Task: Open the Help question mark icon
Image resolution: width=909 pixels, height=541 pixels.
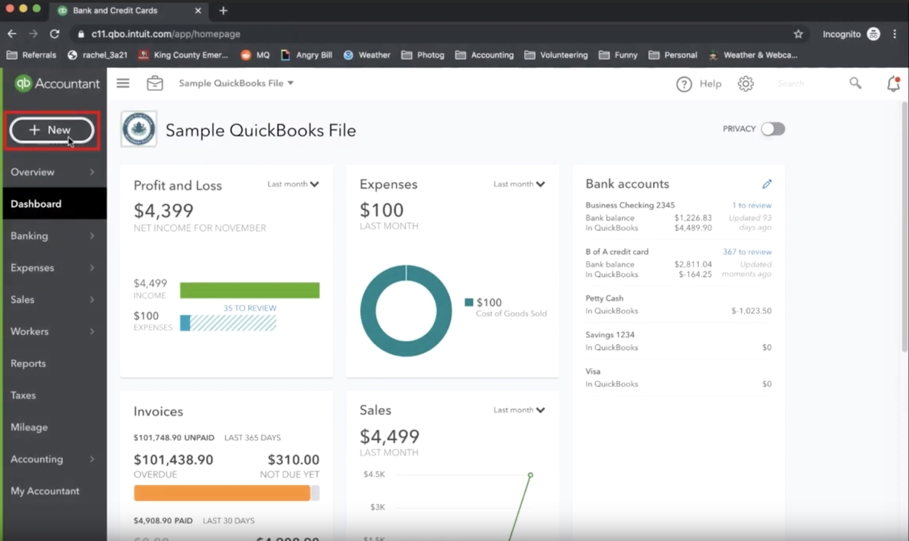Action: [684, 84]
